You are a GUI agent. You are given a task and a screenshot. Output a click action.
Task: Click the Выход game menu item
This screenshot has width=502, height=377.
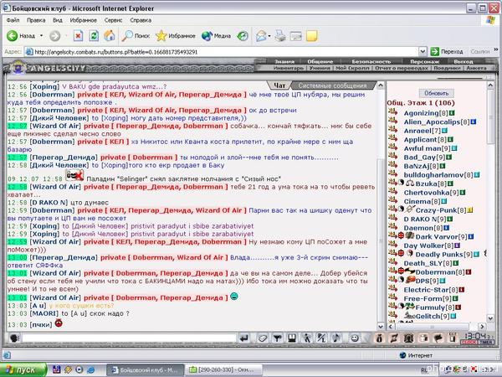point(463,61)
